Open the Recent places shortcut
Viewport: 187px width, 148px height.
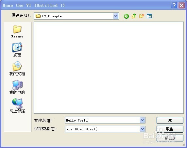[x=17, y=32]
